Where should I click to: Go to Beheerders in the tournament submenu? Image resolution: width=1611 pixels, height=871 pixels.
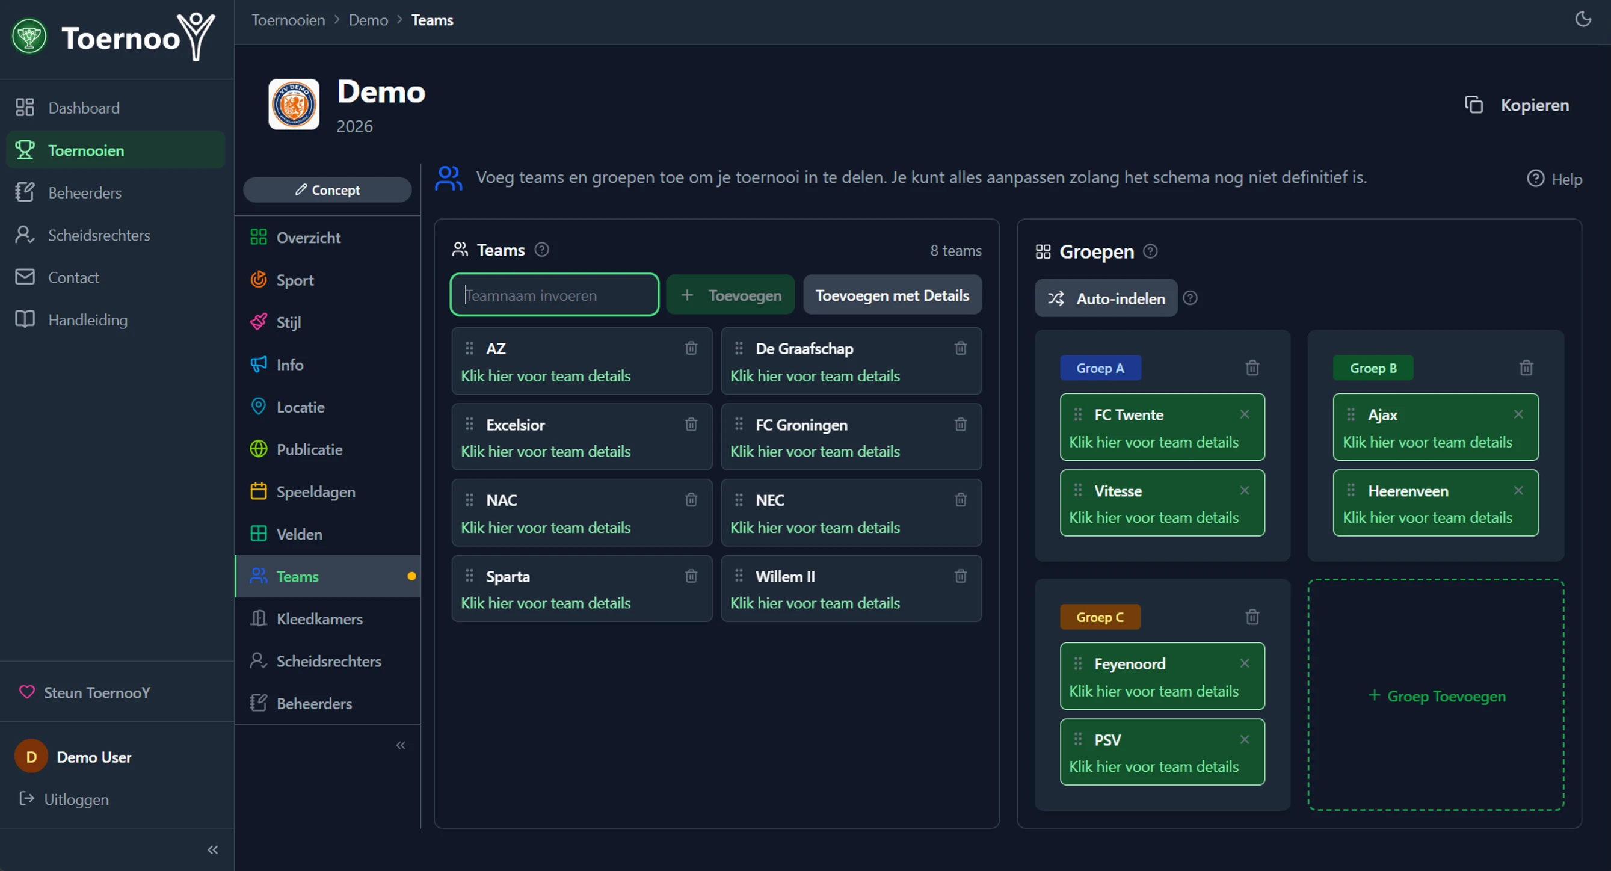click(x=328, y=703)
